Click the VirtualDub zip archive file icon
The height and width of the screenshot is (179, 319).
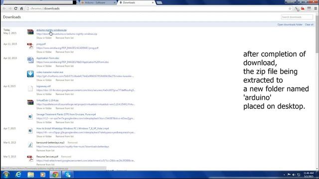coord(30,102)
